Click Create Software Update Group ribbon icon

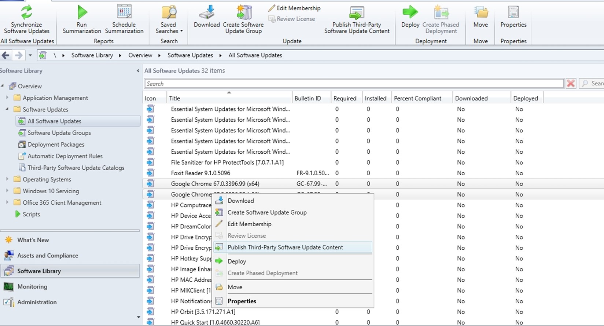click(243, 12)
